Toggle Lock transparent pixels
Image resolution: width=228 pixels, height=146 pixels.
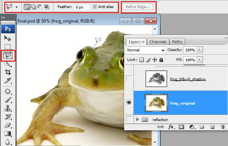(141, 60)
